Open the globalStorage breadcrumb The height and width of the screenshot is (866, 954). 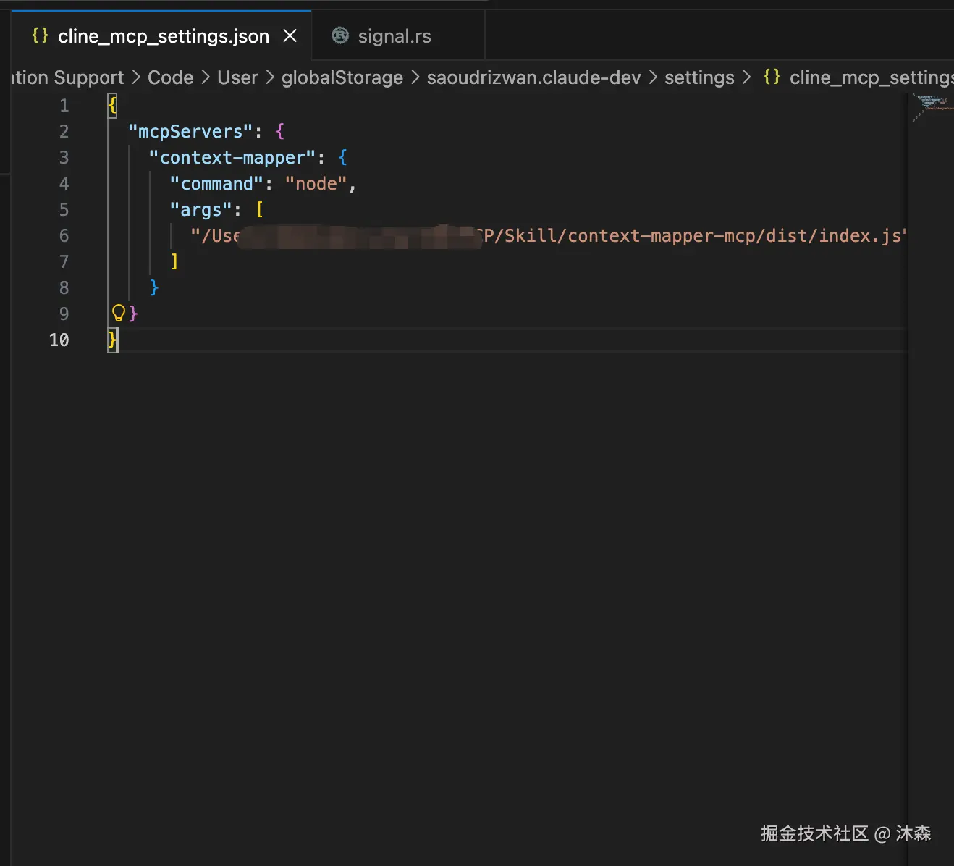(342, 77)
